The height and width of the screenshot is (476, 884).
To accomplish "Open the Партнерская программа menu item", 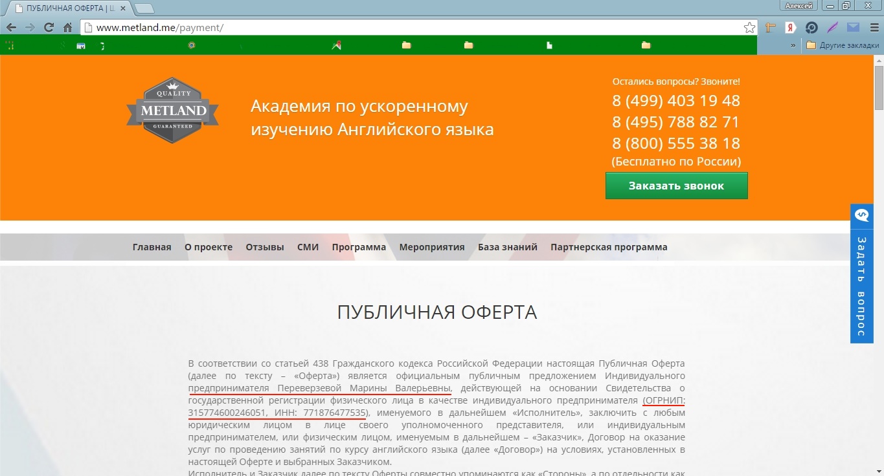I will [609, 247].
